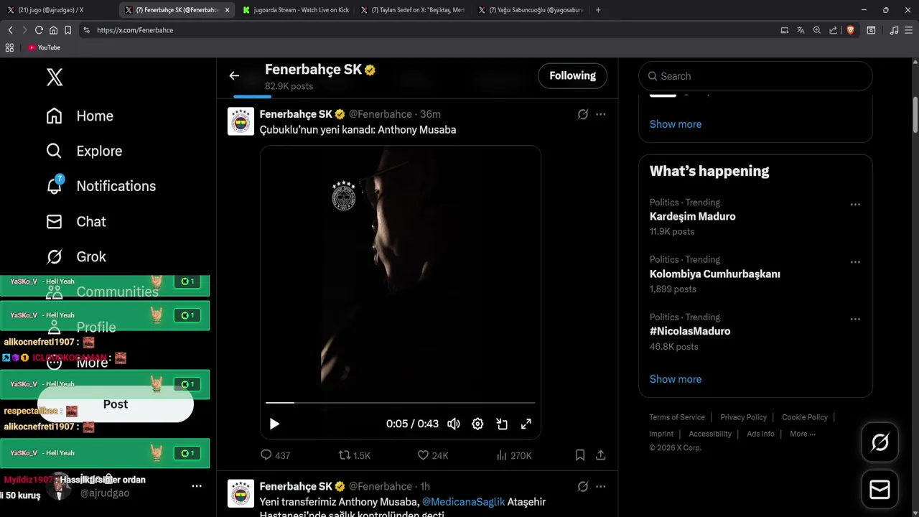
Task: Go back using the profile header arrow
Action: tap(234, 75)
